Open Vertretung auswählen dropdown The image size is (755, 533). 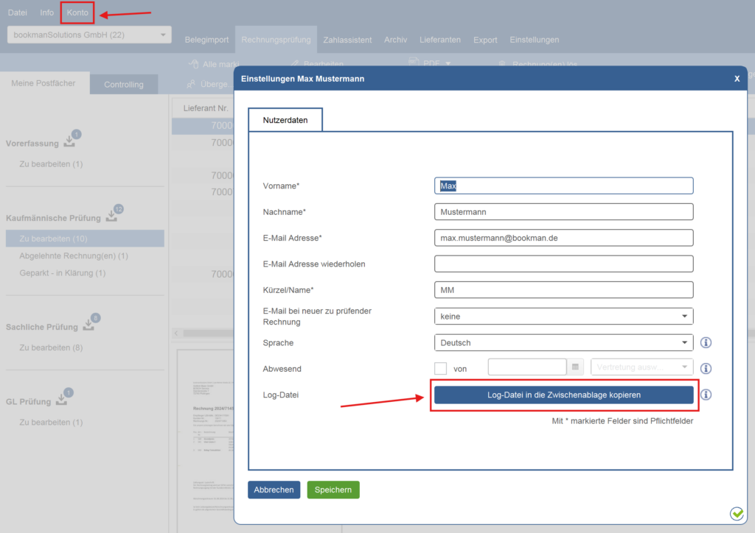(x=642, y=367)
